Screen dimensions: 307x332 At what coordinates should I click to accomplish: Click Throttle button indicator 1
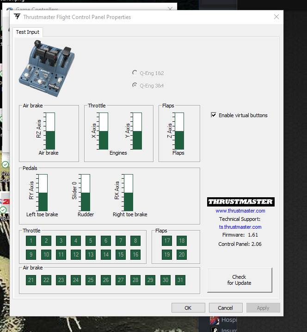pyautogui.click(x=31, y=241)
